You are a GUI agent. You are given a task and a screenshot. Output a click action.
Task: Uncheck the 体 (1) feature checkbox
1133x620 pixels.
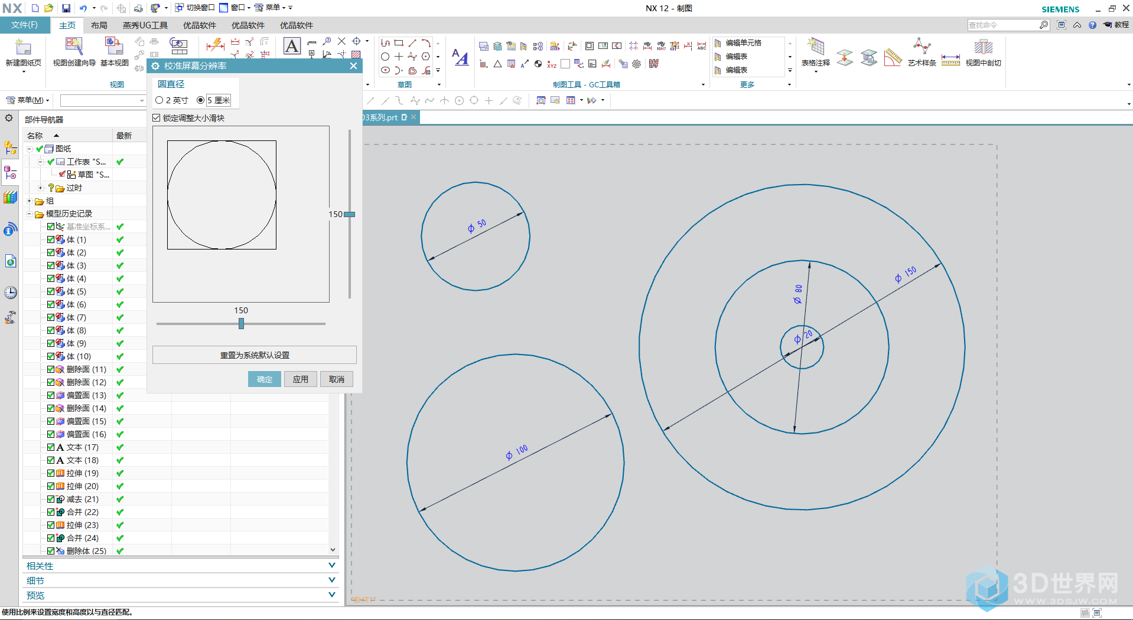(x=51, y=240)
